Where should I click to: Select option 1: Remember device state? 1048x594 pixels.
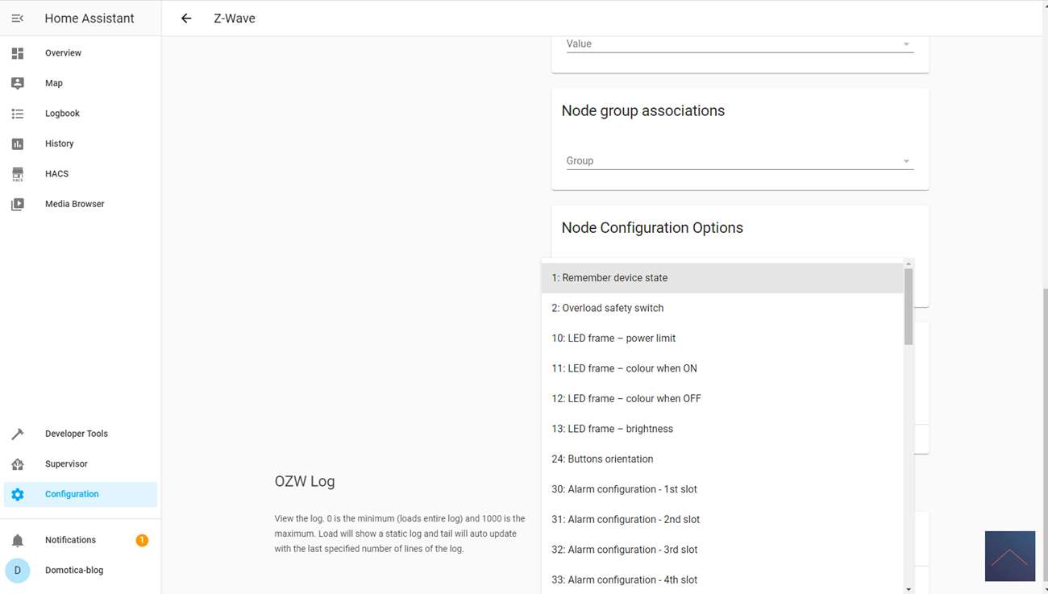pos(609,278)
